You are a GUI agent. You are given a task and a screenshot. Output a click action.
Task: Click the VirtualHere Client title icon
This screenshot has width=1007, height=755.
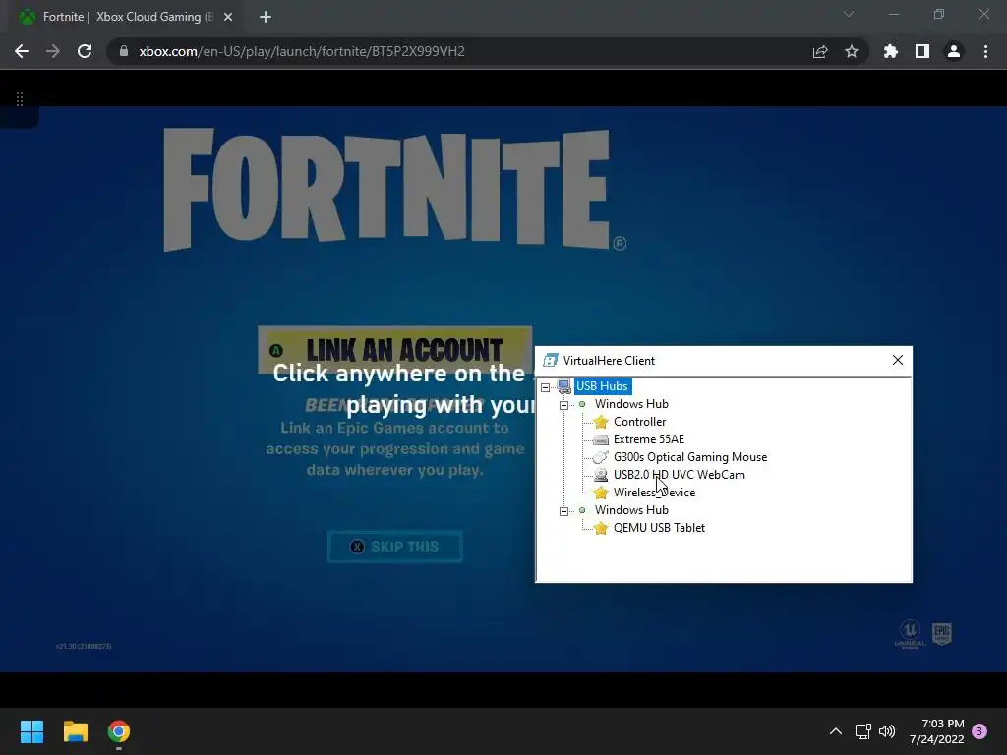(x=551, y=360)
